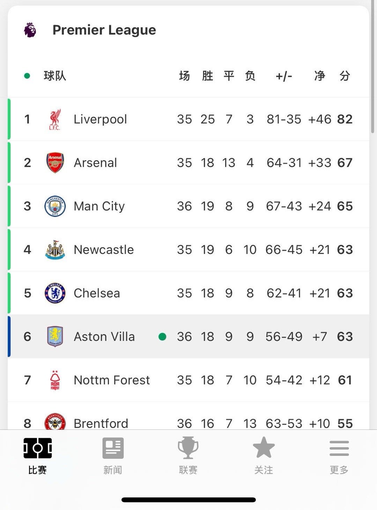Tap the Aston Villa crest
This screenshot has width=377, height=510.
[x=55, y=337]
